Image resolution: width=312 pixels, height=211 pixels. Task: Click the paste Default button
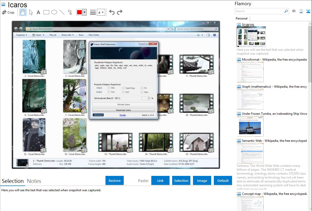223,181
